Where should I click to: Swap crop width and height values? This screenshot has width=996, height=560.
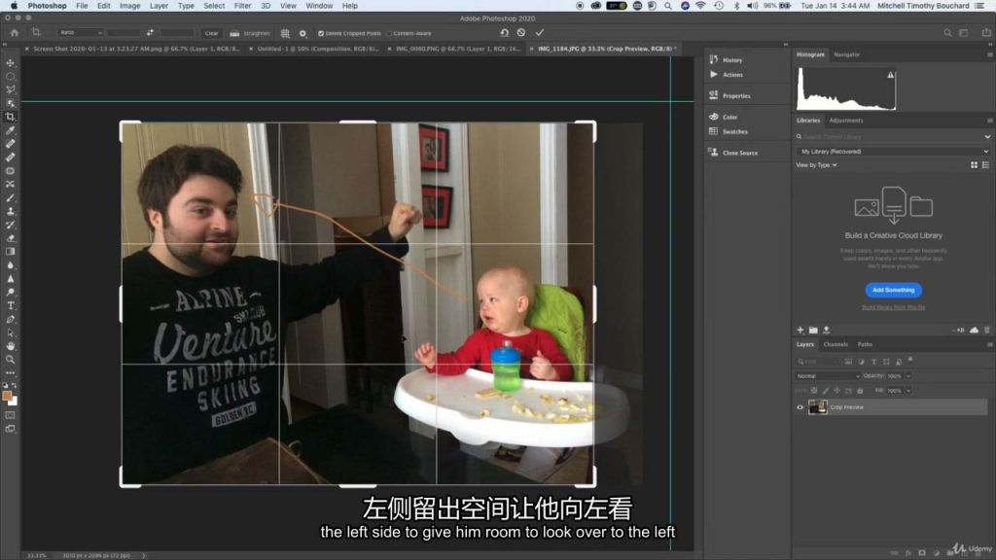(x=150, y=32)
